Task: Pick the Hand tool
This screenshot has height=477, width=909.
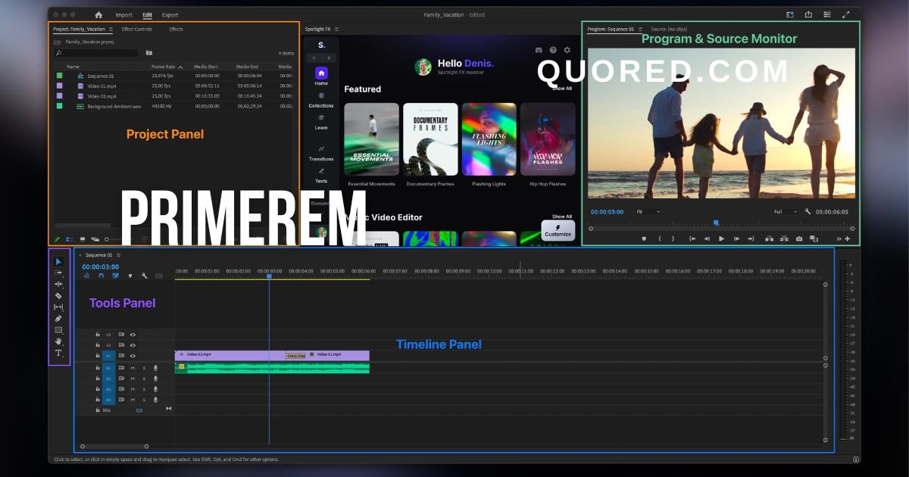Action: (58, 341)
